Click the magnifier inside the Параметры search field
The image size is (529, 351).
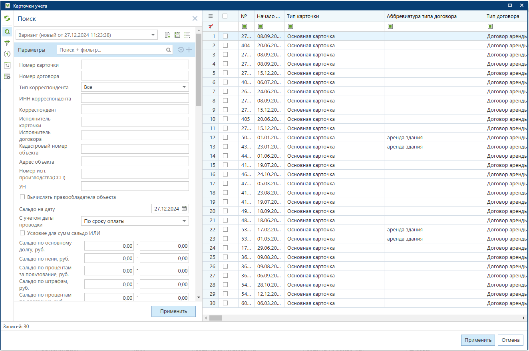(169, 50)
